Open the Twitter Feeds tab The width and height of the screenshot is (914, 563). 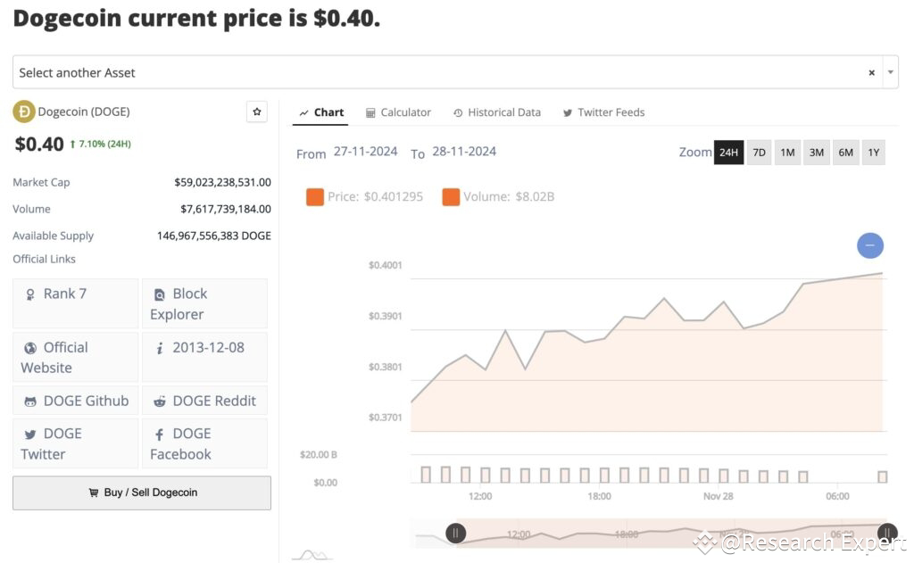pos(604,112)
